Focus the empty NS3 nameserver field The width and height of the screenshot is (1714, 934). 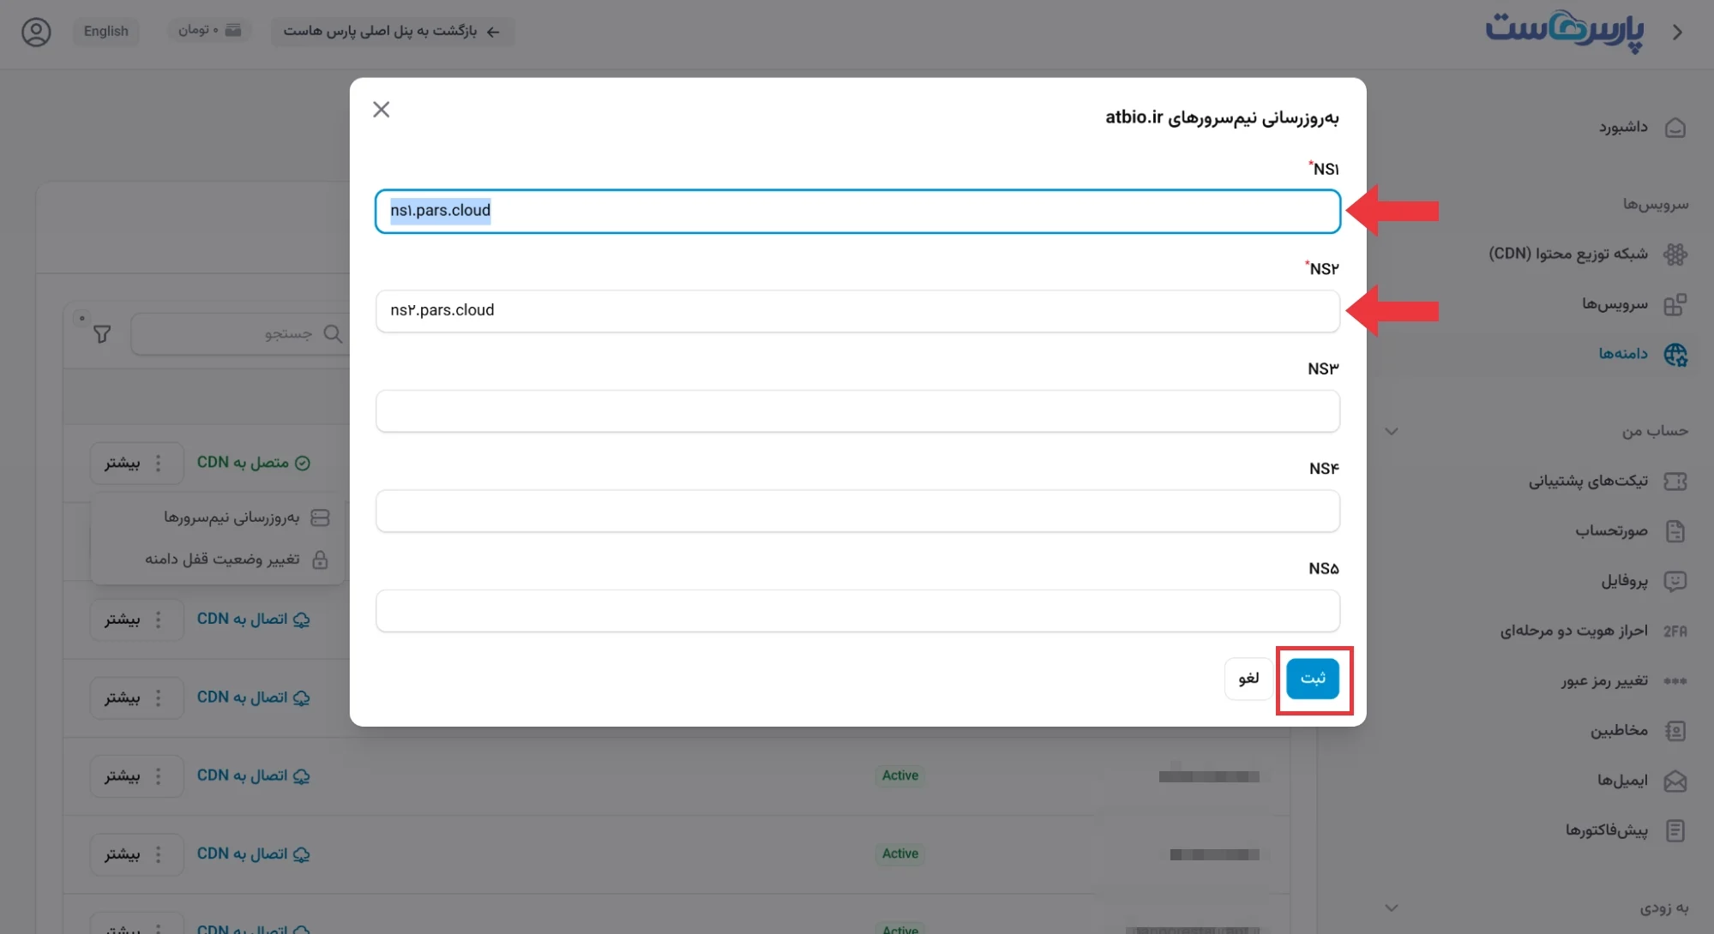click(x=857, y=410)
